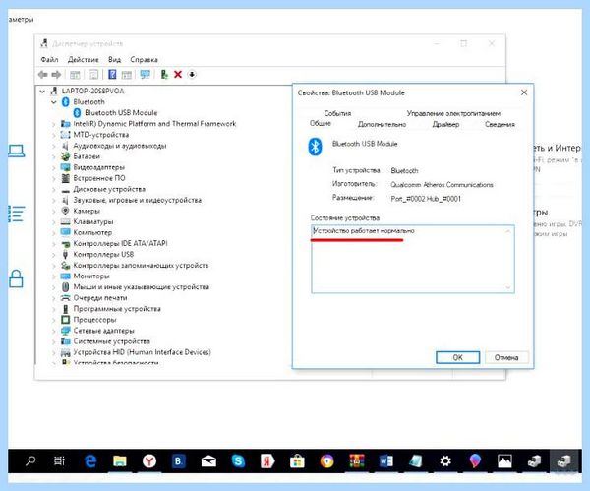Go back with the toolbar Back arrow
The width and height of the screenshot is (590, 491).
42,75
